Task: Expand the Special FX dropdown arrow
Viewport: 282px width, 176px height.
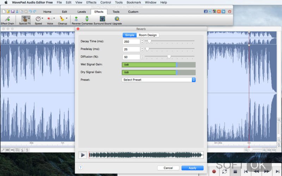Action: tap(29, 18)
